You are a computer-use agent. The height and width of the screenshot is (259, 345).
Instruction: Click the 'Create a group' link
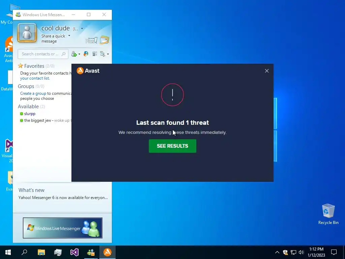pyautogui.click(x=33, y=93)
